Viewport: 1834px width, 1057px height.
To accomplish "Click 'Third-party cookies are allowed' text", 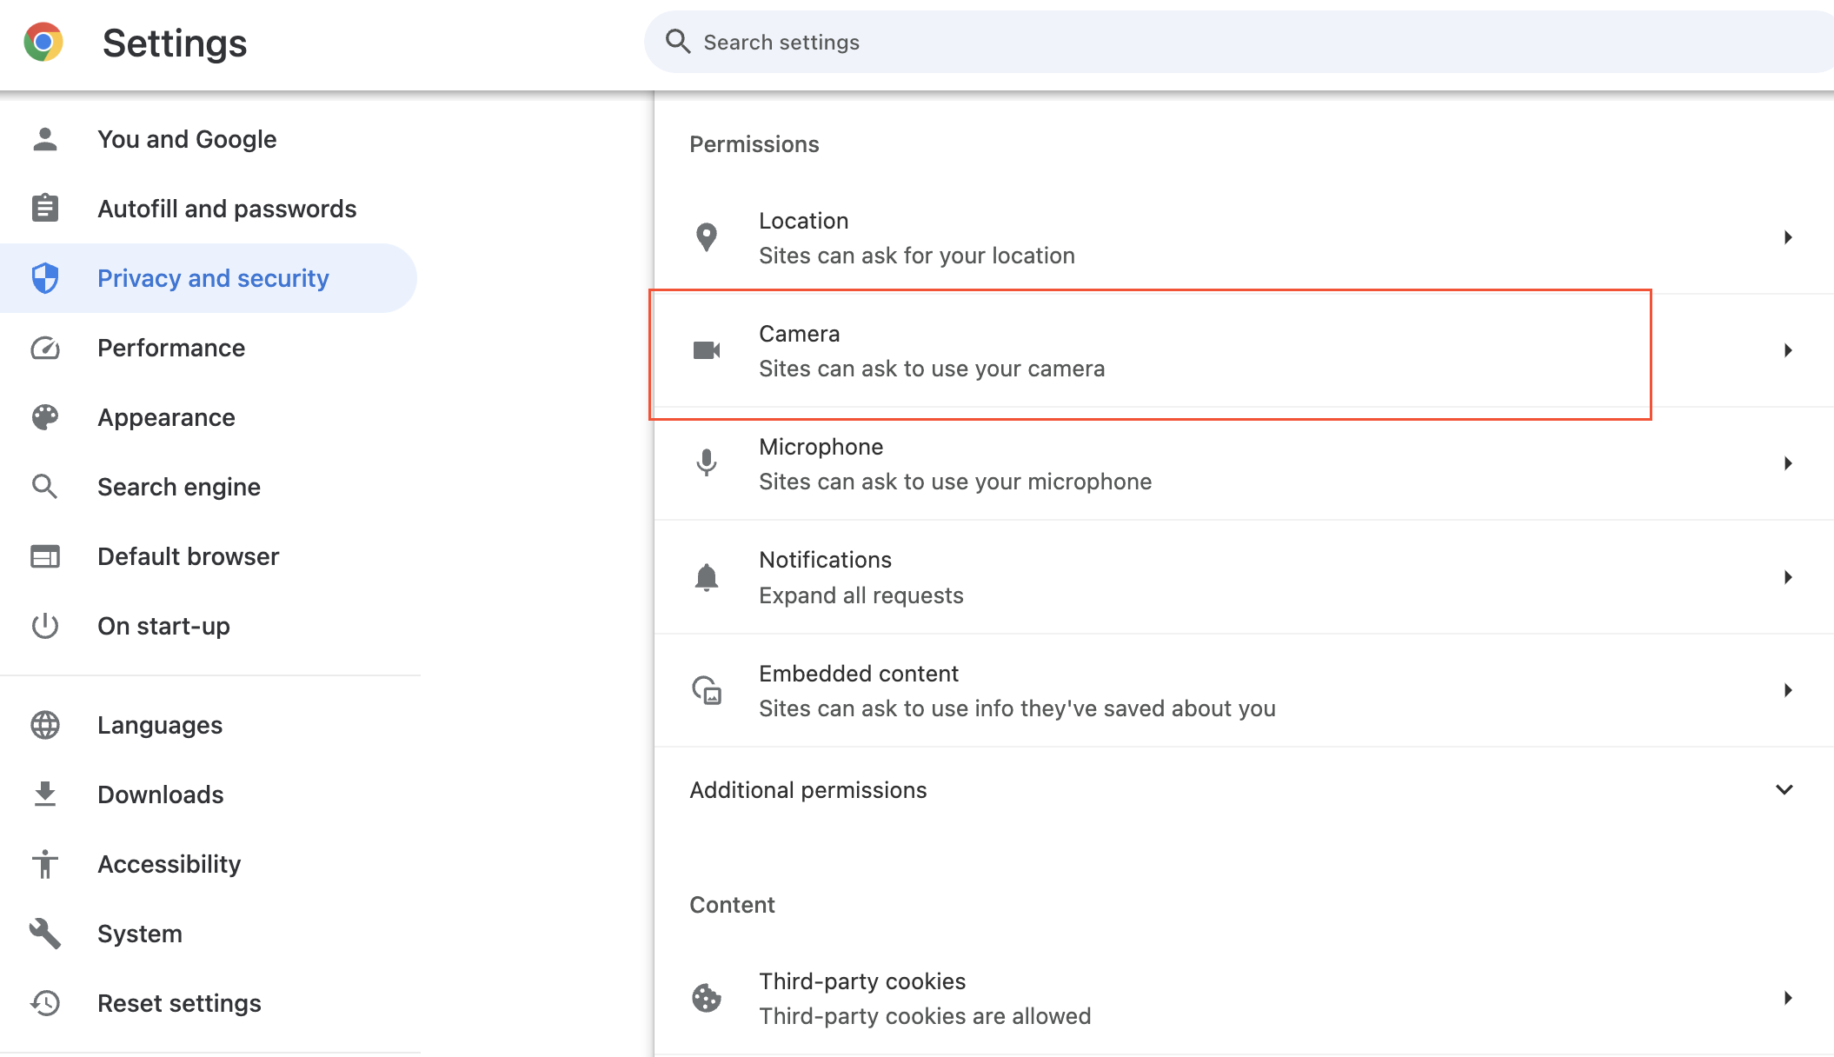I will (924, 1016).
